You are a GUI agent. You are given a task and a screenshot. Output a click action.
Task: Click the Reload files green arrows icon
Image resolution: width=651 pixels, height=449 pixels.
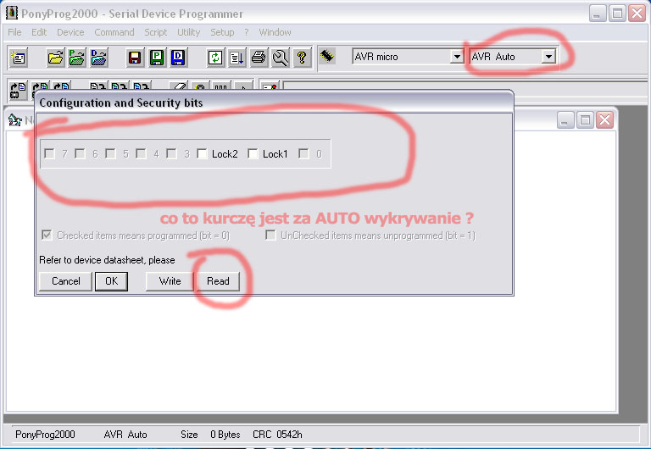214,58
